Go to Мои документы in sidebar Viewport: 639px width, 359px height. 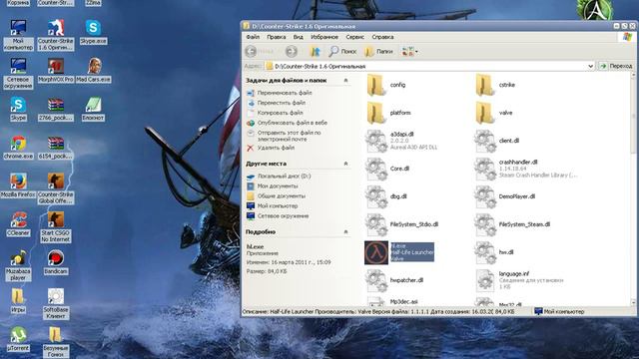tap(278, 186)
